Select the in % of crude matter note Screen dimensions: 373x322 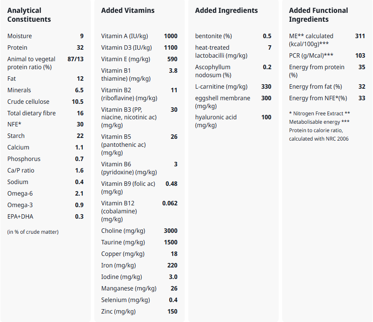point(33,232)
